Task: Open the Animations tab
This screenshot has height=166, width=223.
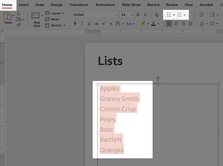Action: click(105, 5)
